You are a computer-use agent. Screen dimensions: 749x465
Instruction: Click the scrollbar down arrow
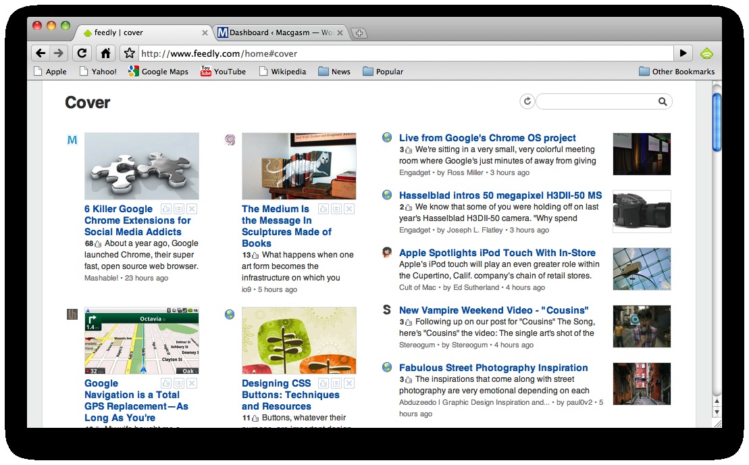[717, 412]
